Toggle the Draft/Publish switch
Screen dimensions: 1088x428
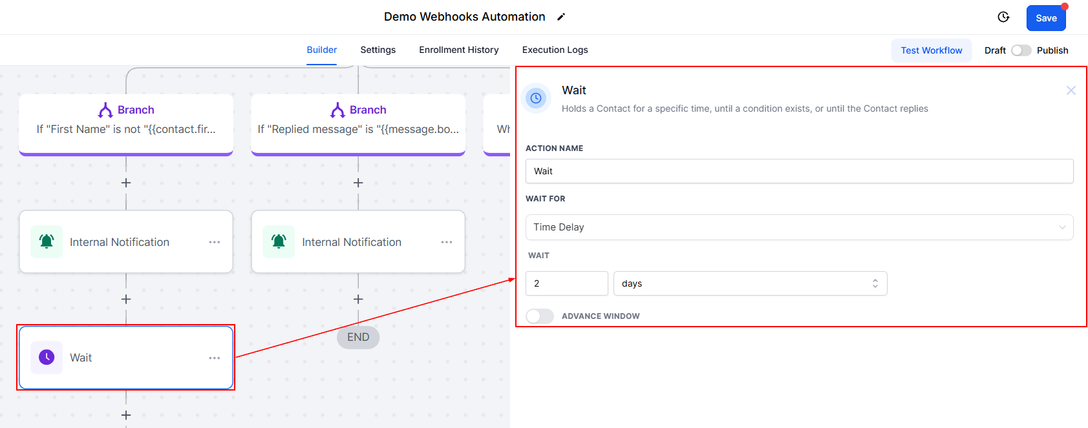click(x=1021, y=50)
